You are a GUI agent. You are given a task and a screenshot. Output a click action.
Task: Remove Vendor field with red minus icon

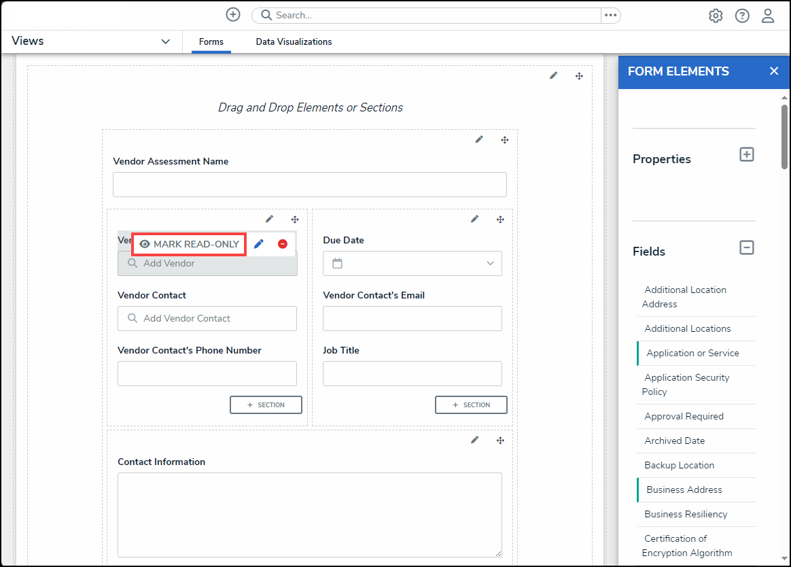pos(283,244)
